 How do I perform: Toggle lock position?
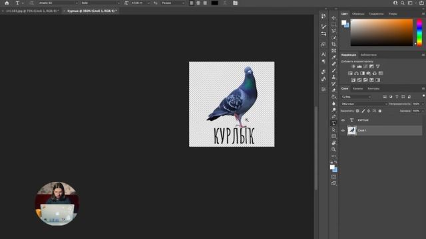369,111
